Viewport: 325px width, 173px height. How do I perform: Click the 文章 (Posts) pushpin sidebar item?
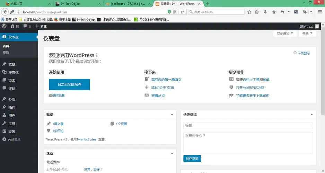(12, 64)
